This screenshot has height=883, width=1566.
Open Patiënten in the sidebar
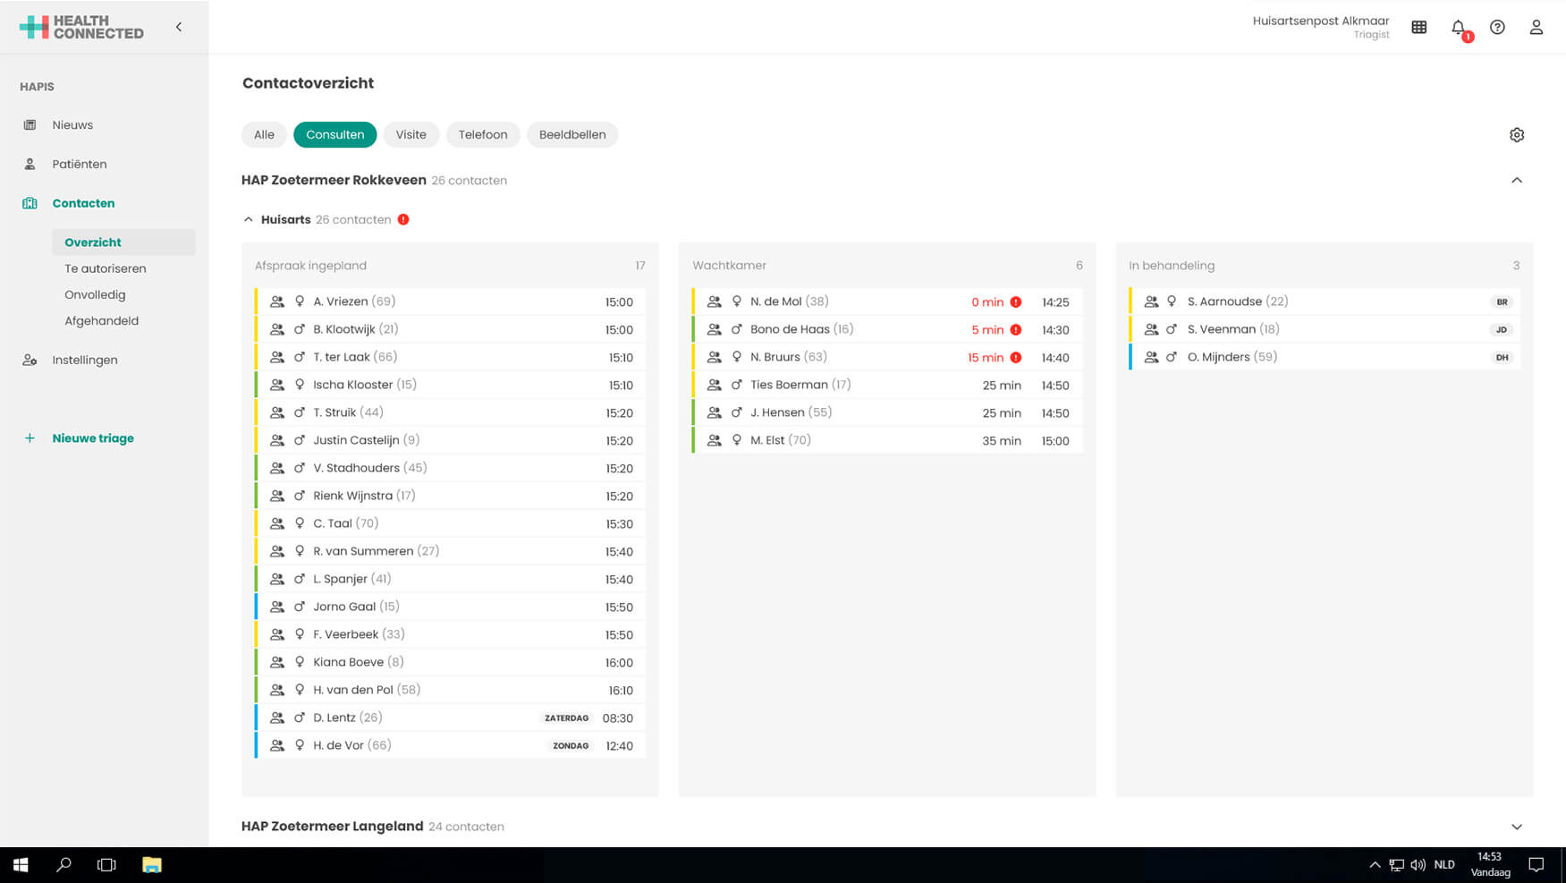[x=79, y=165]
